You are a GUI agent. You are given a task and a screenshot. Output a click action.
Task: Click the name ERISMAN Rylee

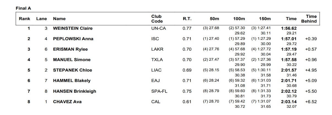[70, 49]
